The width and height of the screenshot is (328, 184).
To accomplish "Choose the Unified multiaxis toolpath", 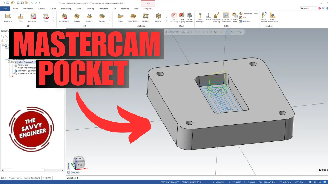I will coord(146,18).
